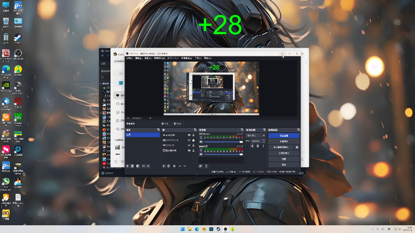The image size is (415, 233).
Task: Open the Tools menu in OBS
Action: [198, 58]
